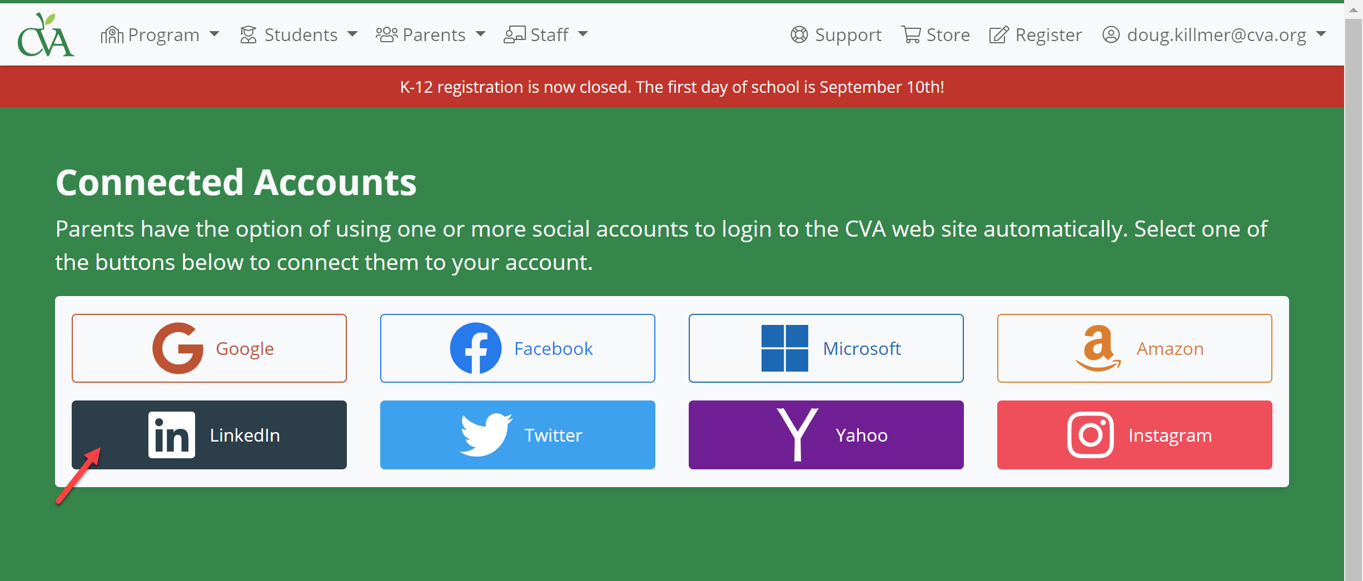Click the Google G logo icon
This screenshot has width=1363, height=581.
(x=178, y=348)
